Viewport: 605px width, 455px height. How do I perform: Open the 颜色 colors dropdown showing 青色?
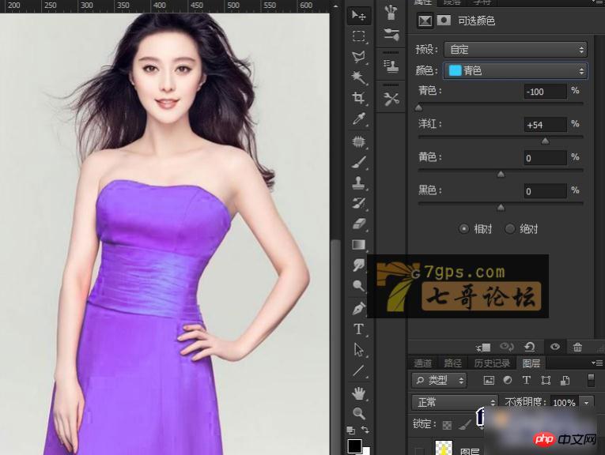516,70
